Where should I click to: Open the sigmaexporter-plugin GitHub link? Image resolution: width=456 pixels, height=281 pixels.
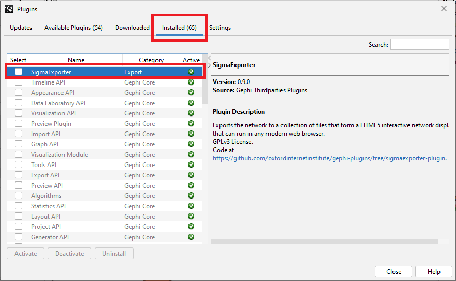coord(329,158)
